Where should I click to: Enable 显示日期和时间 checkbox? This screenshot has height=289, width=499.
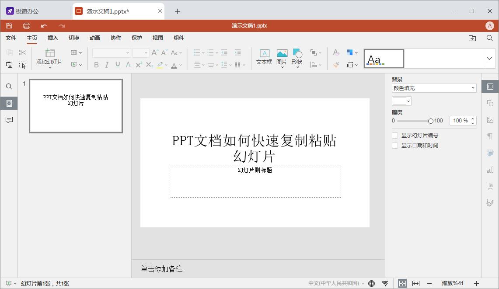tap(395, 146)
